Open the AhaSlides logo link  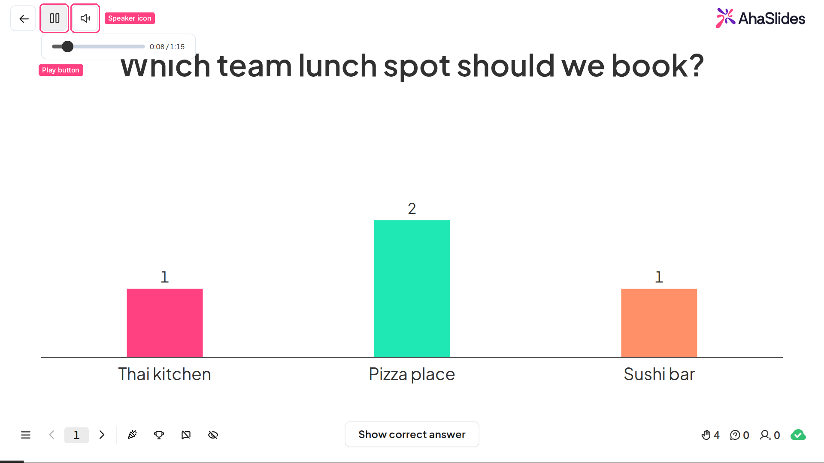pos(760,18)
